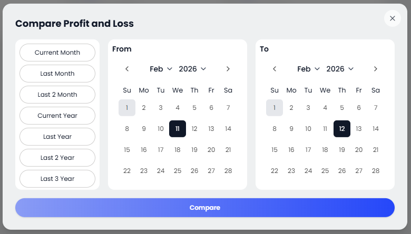Screen dimensions: 411x234
Task: Select February 18 in From calendar
Action: 178,150
